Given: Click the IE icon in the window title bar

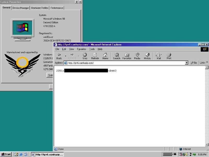Looking at the screenshot, I should tap(56, 44).
